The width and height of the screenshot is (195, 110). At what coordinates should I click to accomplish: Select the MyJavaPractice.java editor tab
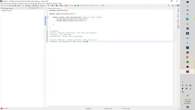point(54,8)
